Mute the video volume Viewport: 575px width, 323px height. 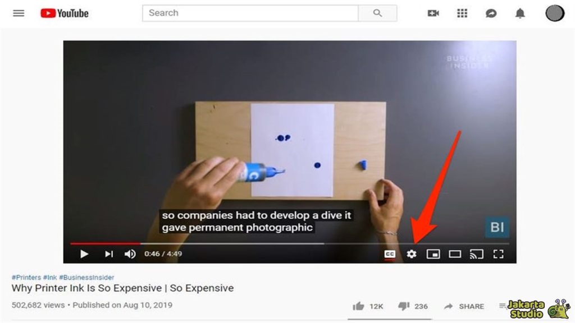[130, 254]
